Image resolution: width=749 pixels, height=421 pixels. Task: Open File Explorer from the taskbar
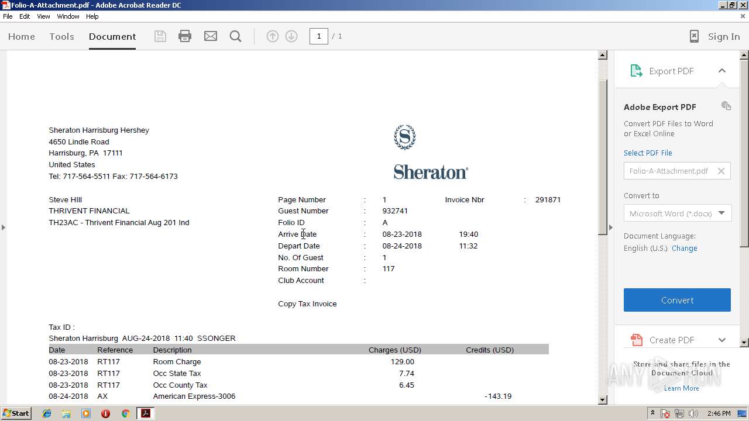pyautogui.click(x=66, y=413)
